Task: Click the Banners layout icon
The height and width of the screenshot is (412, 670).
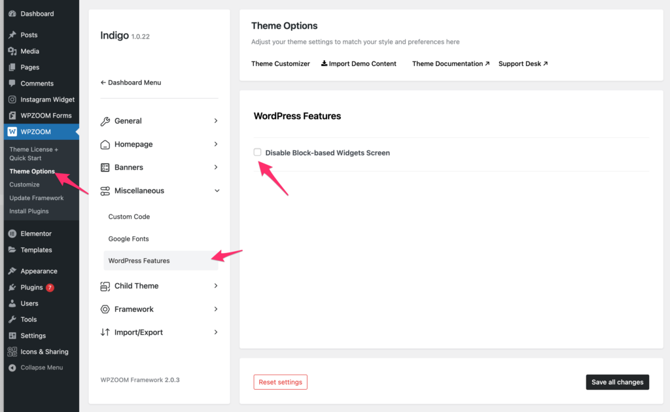Action: tap(105, 167)
